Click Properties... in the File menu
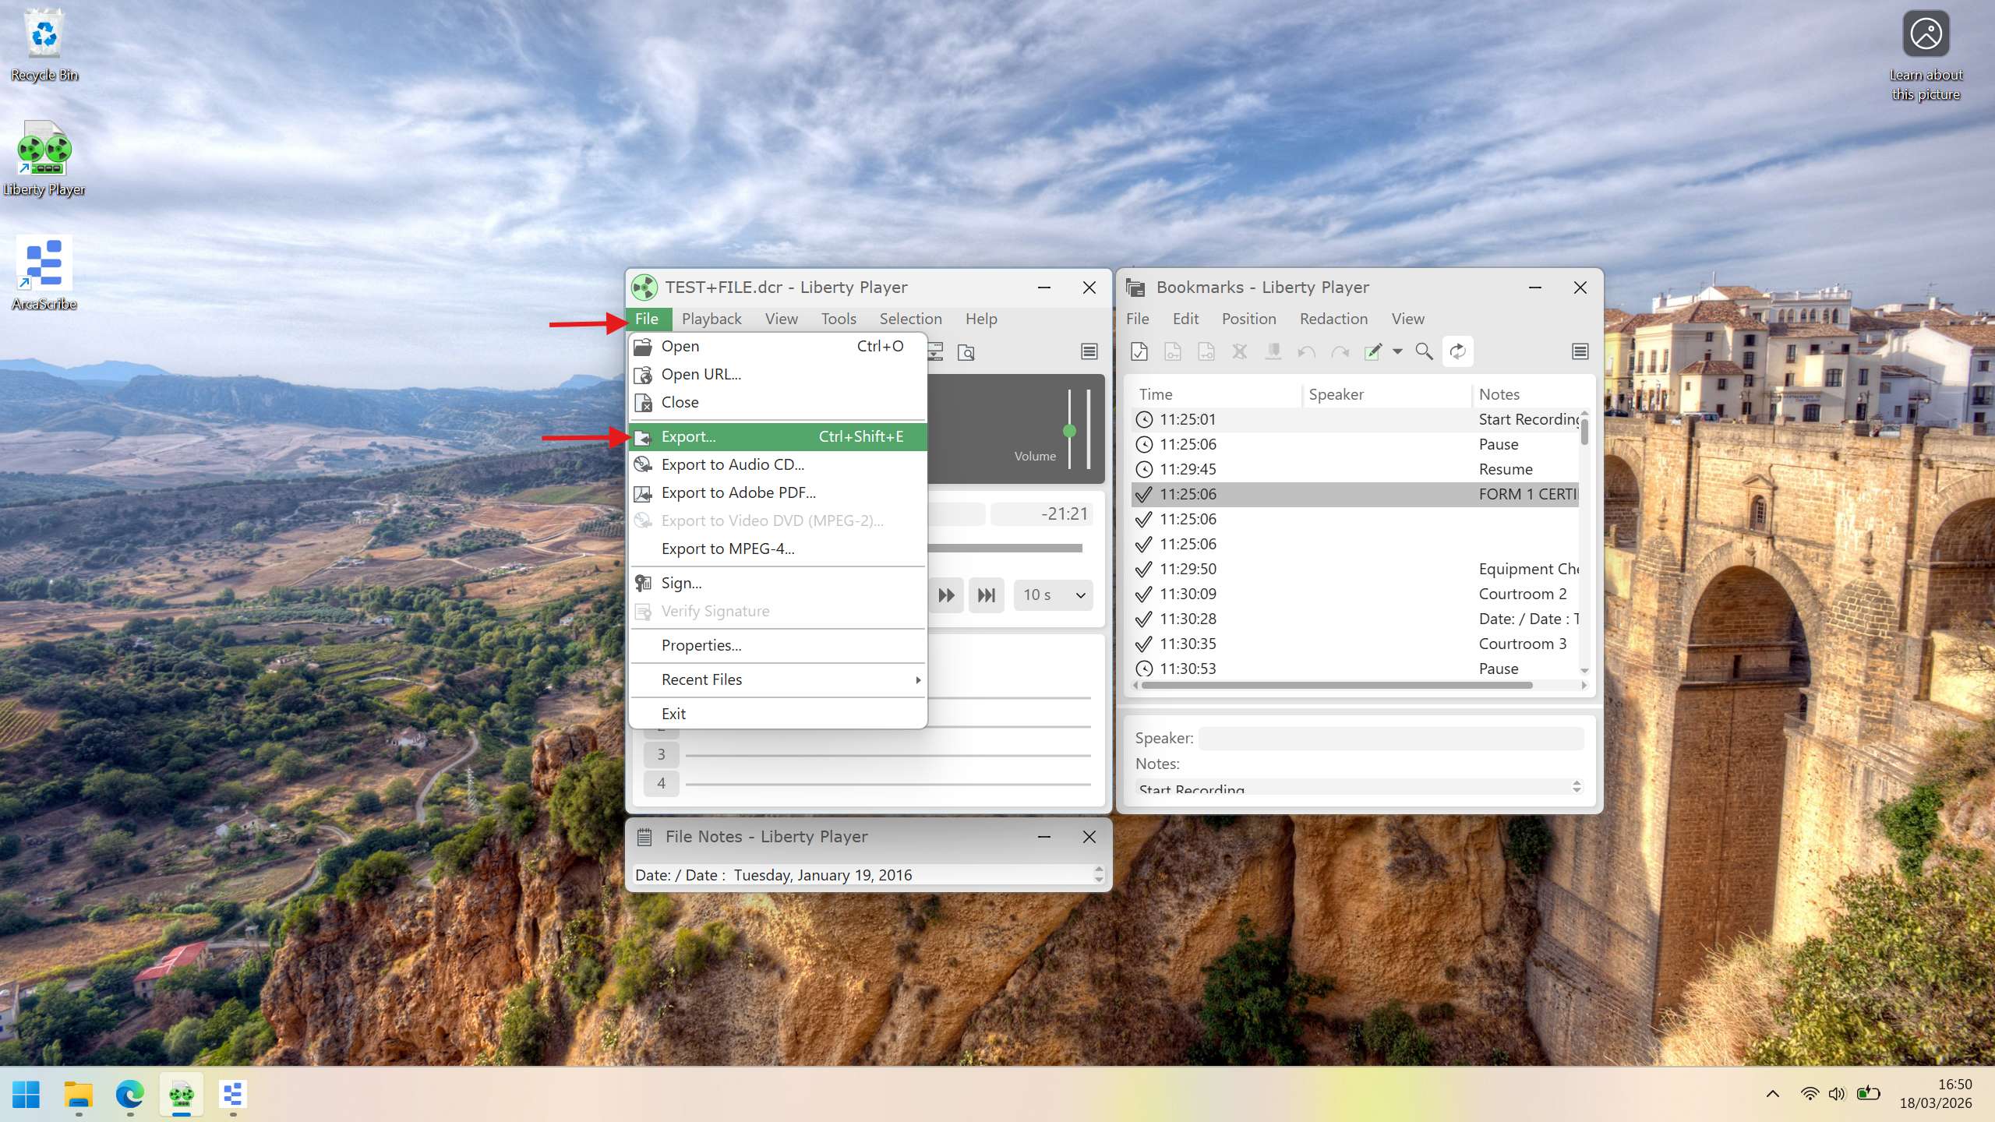1995x1122 pixels. (x=700, y=644)
